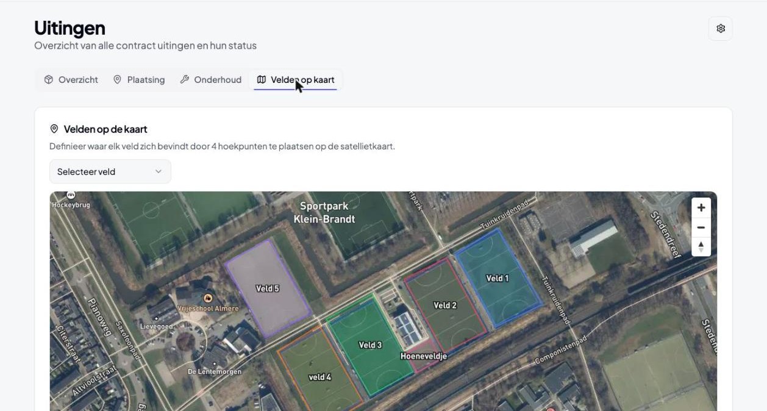Reset map bearing with compass button
Screen dimensions: 767x411
[x=701, y=247]
